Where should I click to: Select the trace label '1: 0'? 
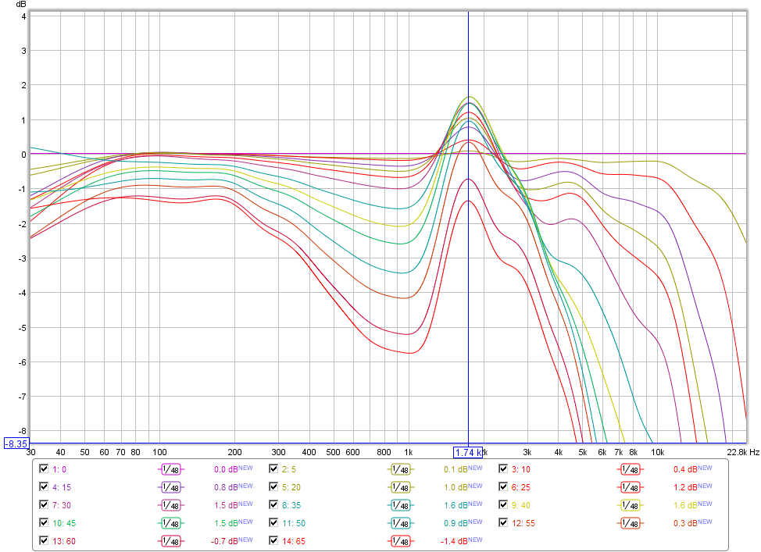(x=59, y=469)
